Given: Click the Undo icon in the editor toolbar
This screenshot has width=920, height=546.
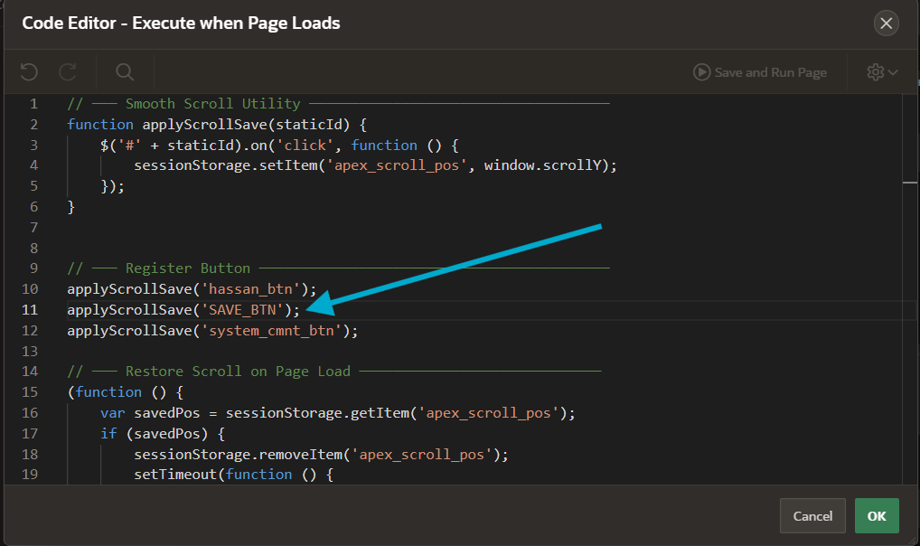Looking at the screenshot, I should 29,71.
